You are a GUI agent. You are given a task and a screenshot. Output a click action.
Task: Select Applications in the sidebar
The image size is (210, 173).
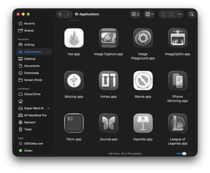coord(34,52)
